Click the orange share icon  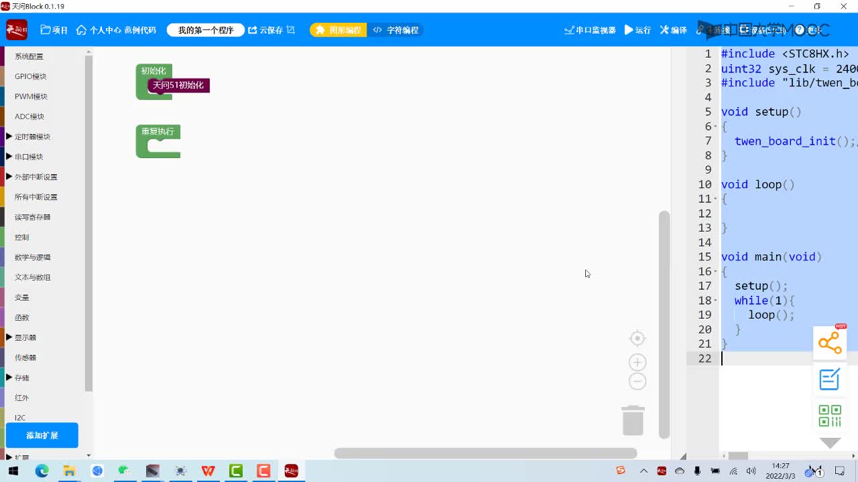(830, 343)
